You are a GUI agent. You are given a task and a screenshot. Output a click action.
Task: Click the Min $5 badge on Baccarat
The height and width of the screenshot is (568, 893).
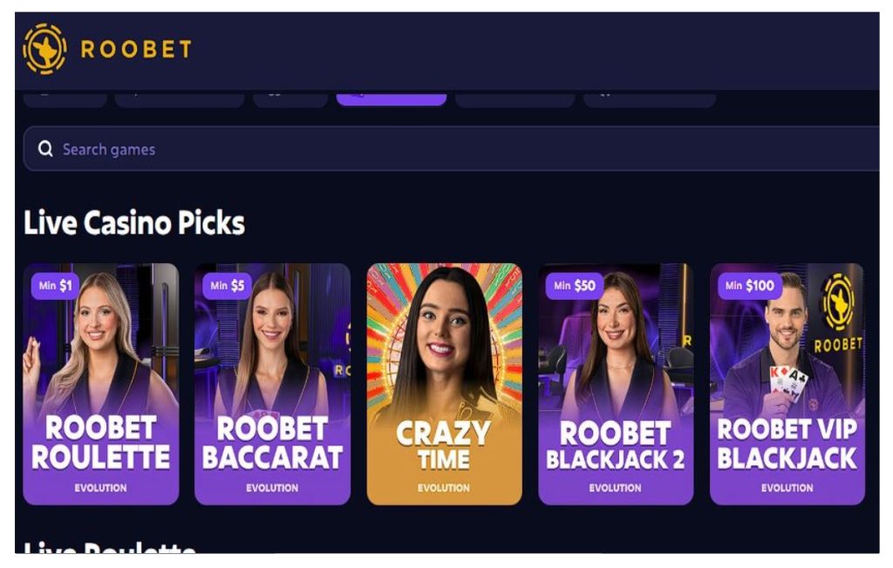(x=227, y=286)
